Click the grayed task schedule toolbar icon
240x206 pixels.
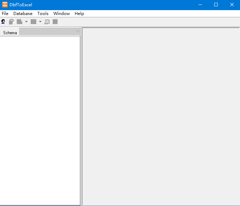coord(47,22)
